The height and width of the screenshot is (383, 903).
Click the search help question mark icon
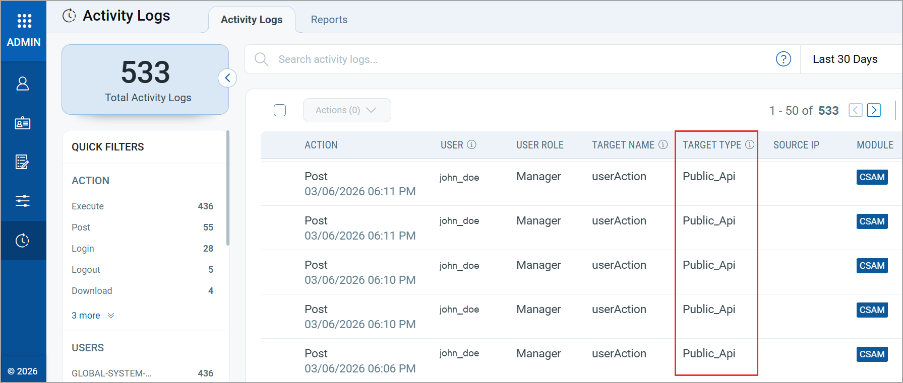tap(783, 59)
